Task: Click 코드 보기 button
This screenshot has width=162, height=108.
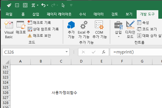Action: pos(147,29)
